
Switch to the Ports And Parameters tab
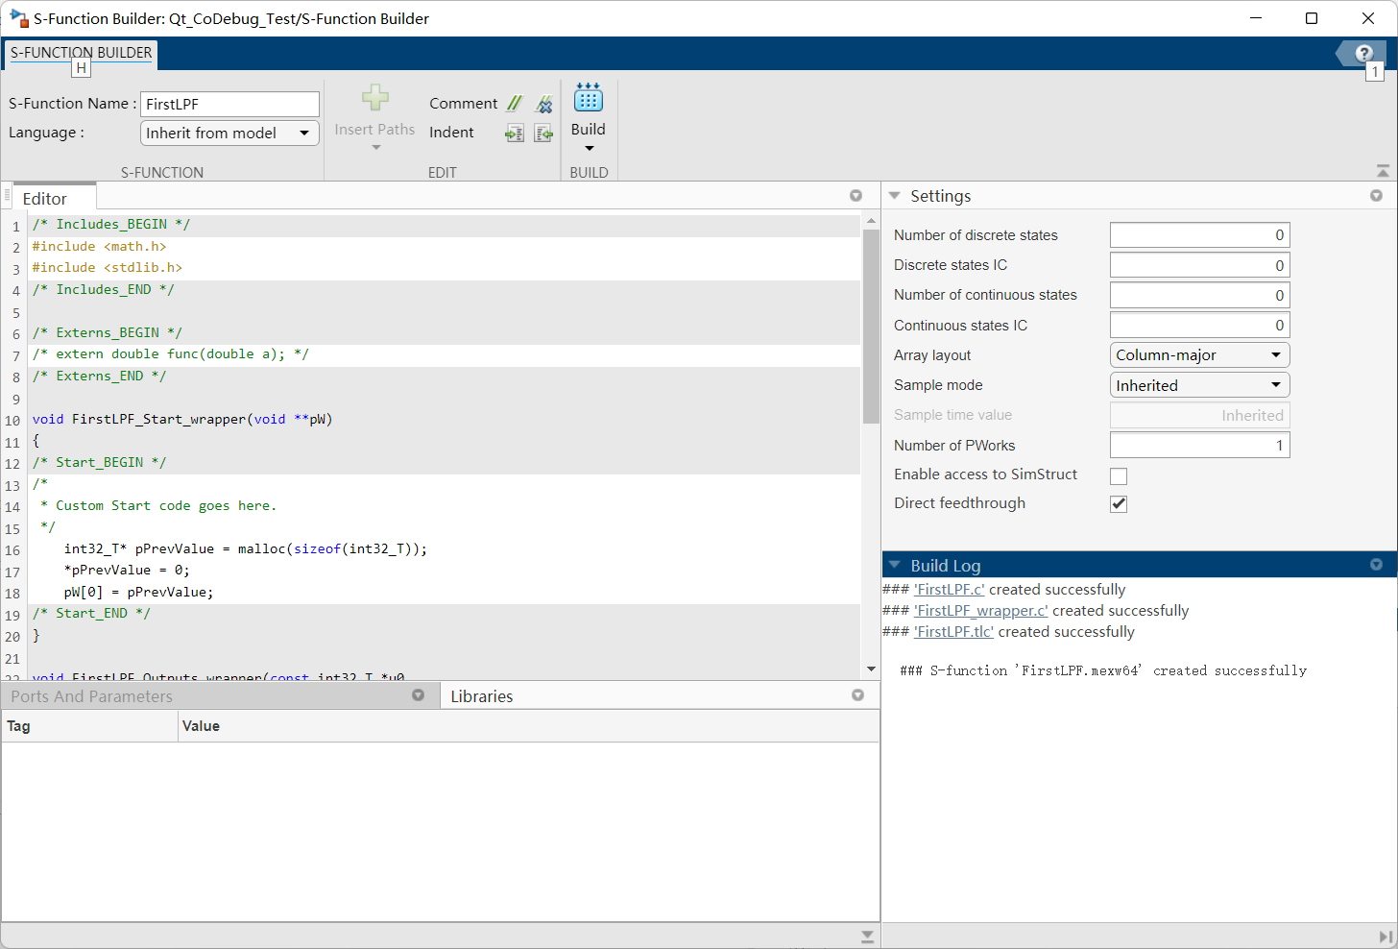coord(92,696)
